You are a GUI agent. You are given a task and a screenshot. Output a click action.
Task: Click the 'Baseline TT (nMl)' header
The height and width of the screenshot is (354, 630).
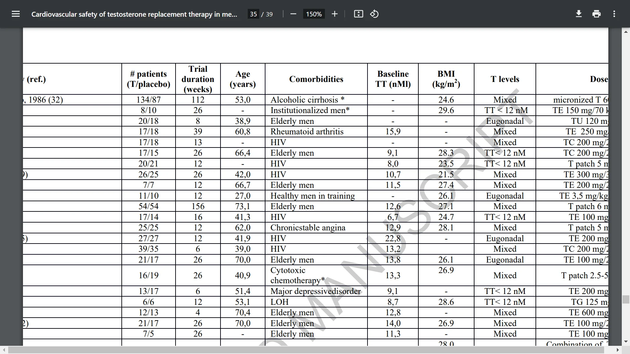tap(393, 79)
